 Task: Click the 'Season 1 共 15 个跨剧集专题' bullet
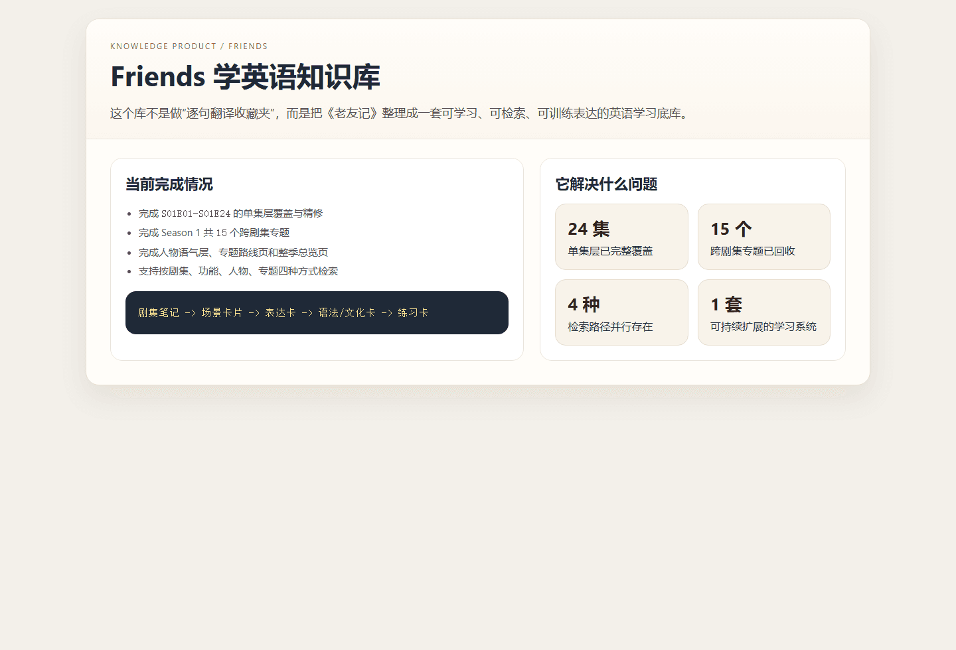(214, 233)
